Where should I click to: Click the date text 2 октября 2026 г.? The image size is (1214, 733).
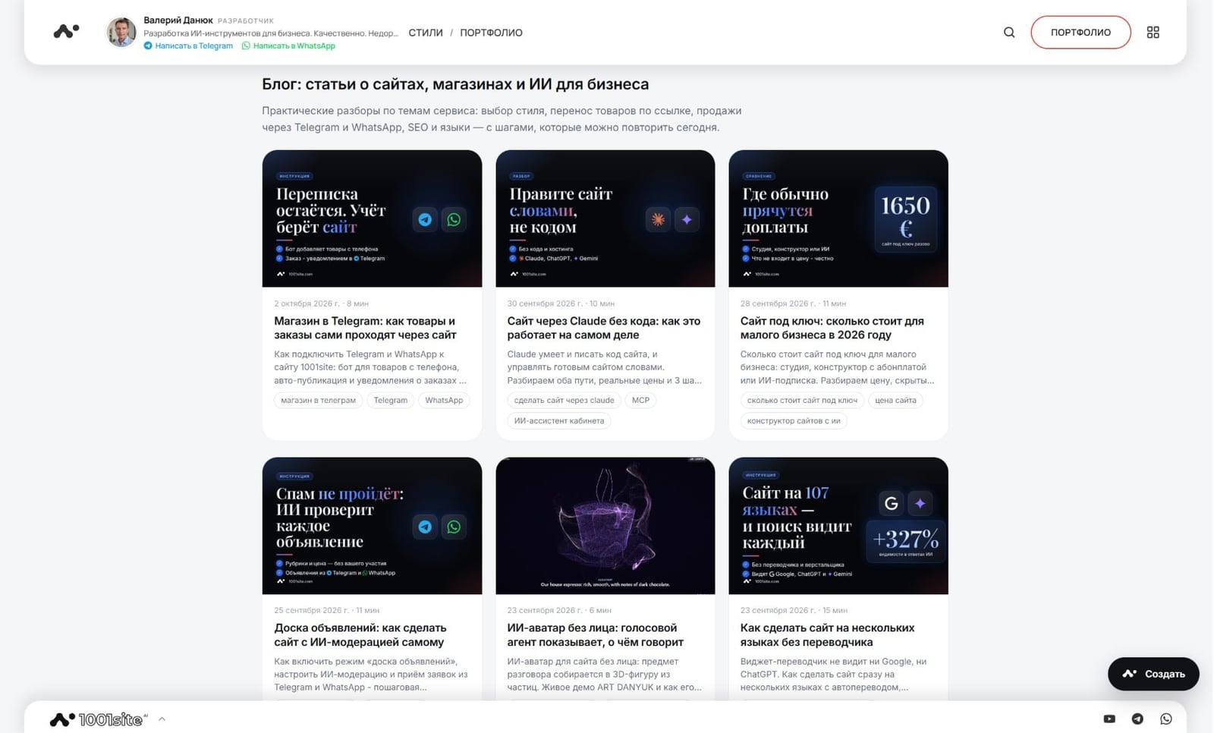click(307, 304)
